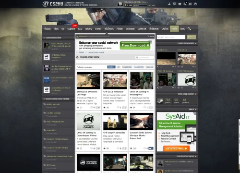Toggle the like button on Shotgun Movie video
Viewport: 240px width, 173px height.
click(151, 148)
